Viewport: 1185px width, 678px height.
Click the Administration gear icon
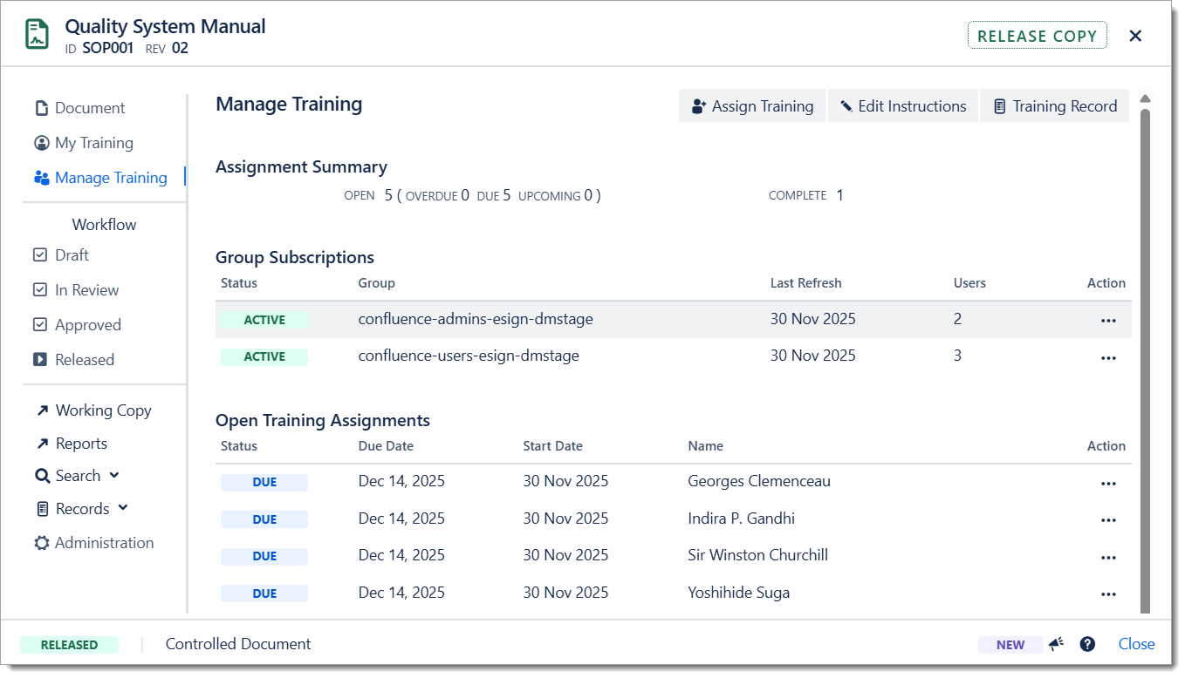point(42,543)
